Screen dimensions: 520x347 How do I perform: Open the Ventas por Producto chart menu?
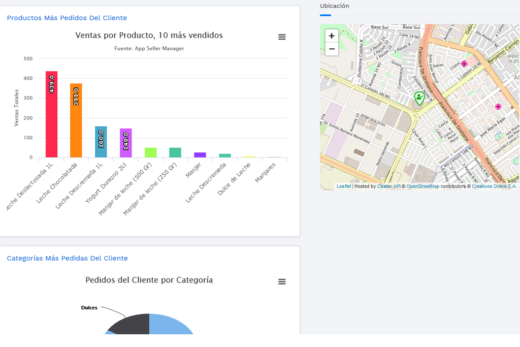coord(282,37)
